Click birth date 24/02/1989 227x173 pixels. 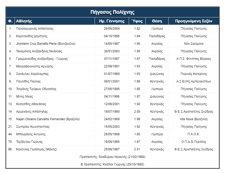[112, 119]
